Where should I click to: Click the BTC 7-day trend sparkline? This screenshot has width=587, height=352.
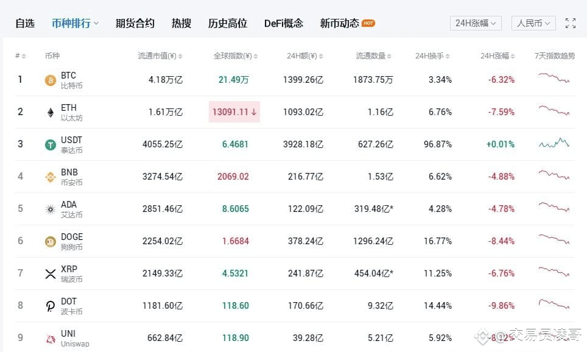(554, 79)
